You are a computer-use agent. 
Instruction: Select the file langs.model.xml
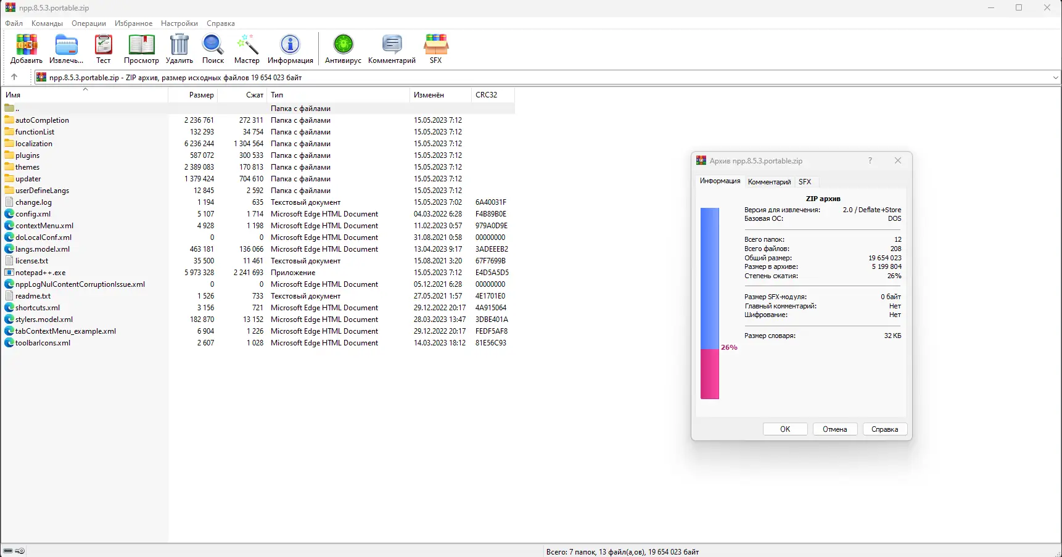tap(43, 249)
